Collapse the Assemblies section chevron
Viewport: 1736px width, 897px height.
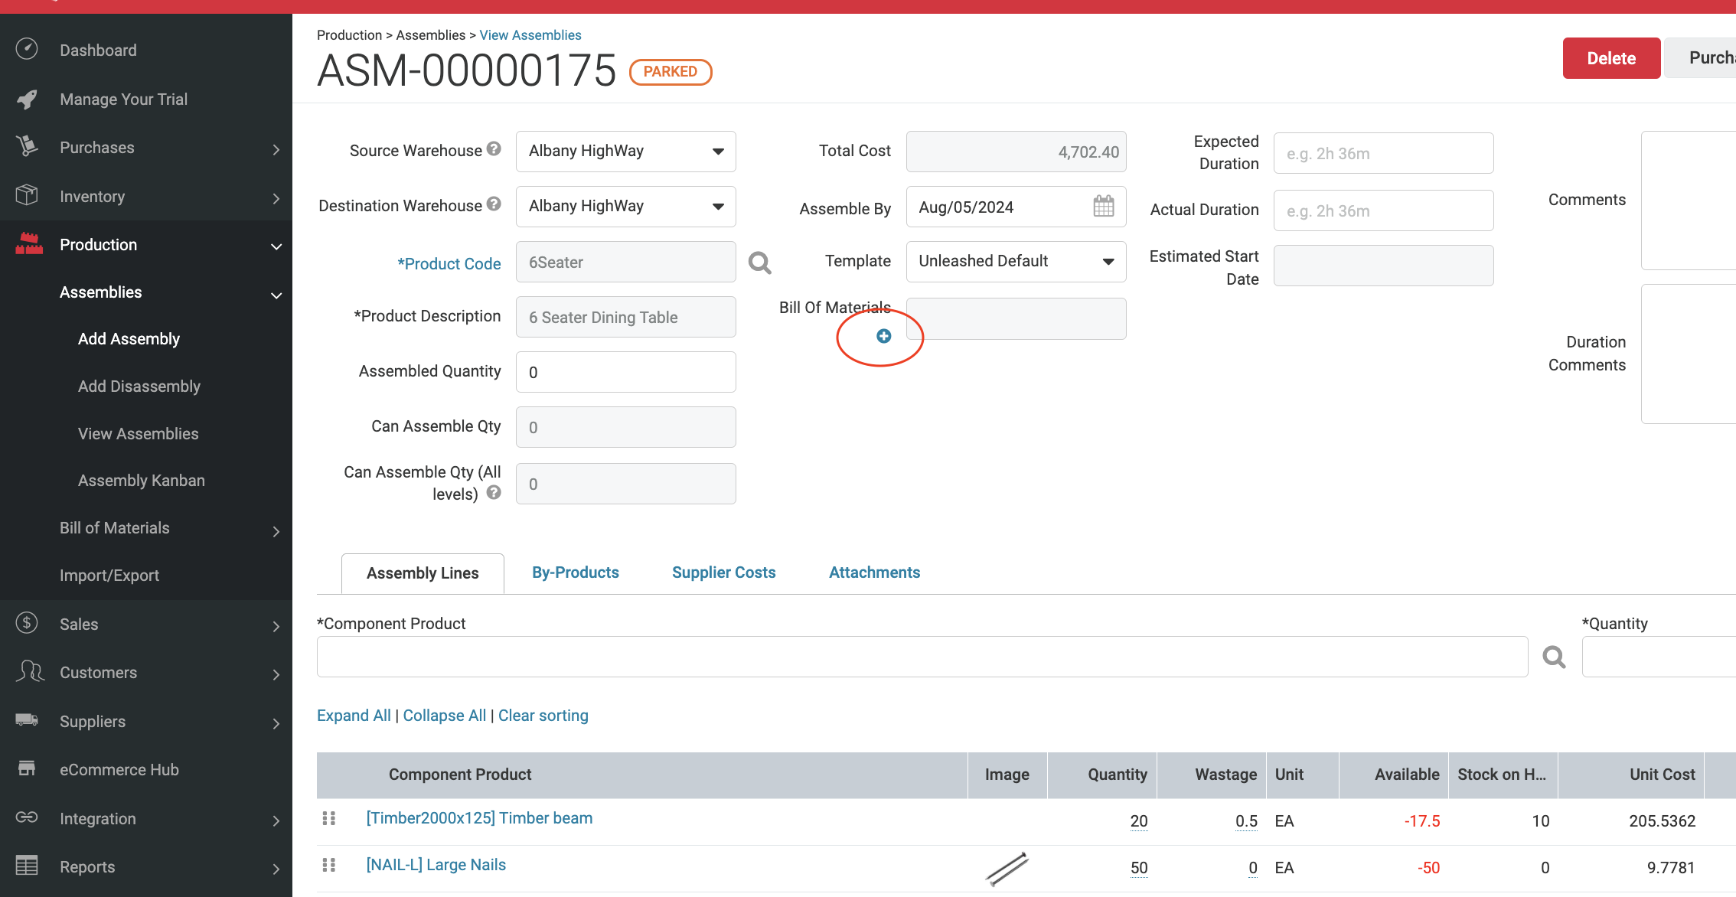click(x=275, y=295)
